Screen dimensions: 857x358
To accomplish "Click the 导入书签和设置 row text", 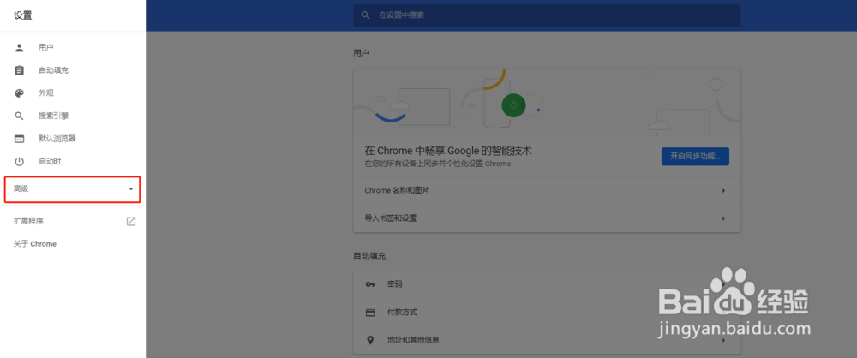I will 390,218.
